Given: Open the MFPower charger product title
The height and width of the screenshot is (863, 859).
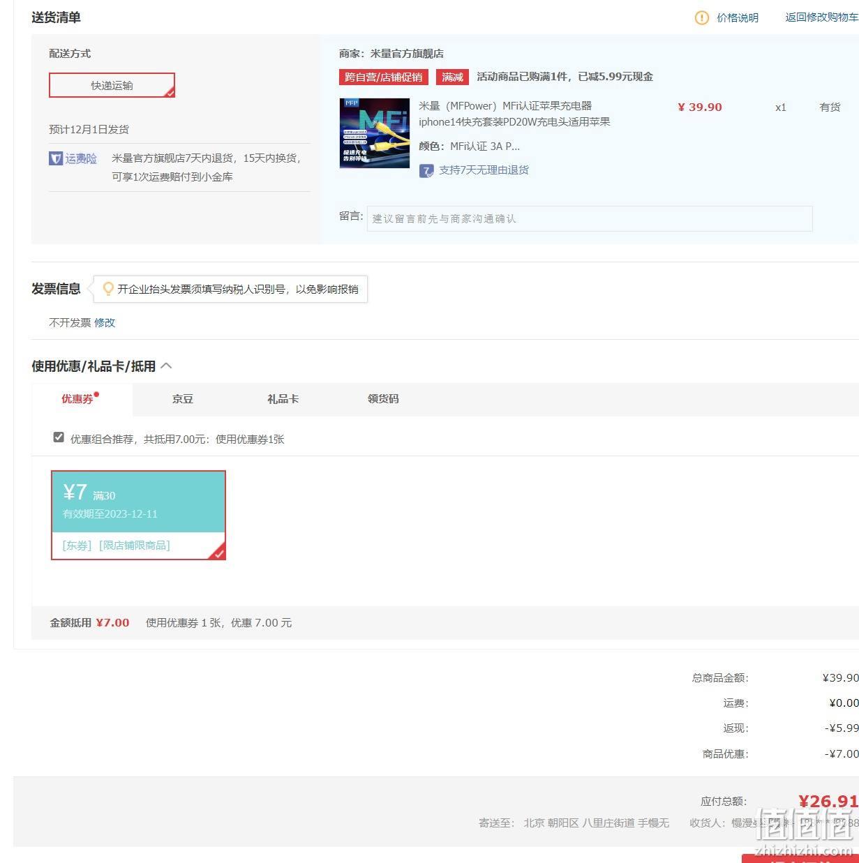Looking at the screenshot, I should pyautogui.click(x=514, y=114).
